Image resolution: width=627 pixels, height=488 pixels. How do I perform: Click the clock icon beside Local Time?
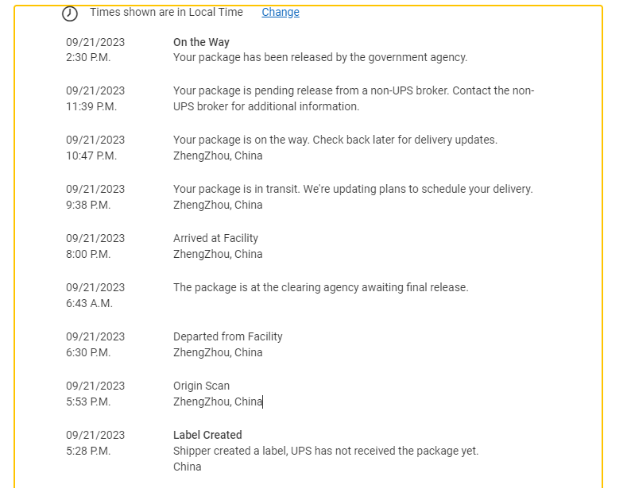pyautogui.click(x=70, y=13)
